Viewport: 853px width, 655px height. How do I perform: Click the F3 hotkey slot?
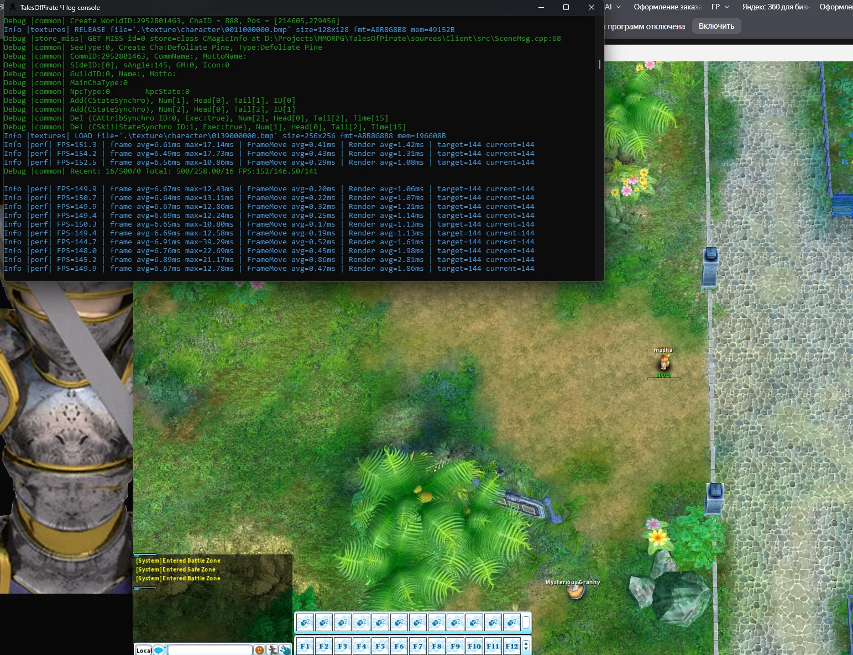tap(343, 646)
